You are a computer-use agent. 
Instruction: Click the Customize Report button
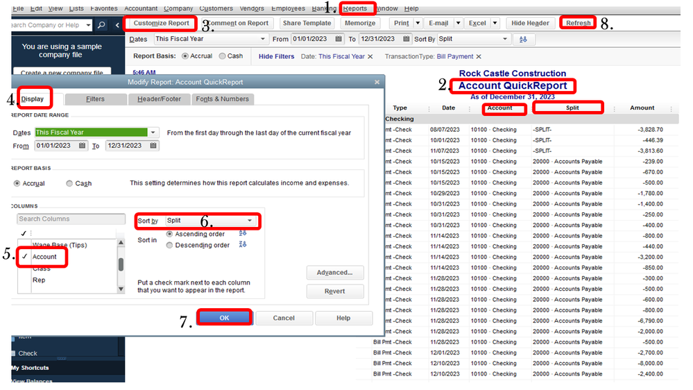pyautogui.click(x=162, y=23)
